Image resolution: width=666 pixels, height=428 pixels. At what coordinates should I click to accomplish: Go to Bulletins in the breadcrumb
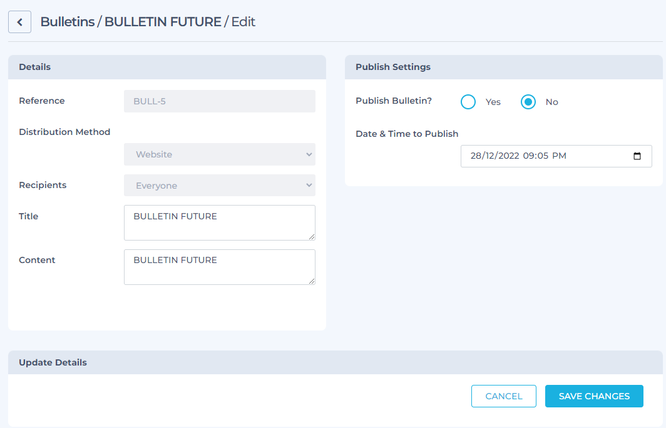[x=67, y=22]
